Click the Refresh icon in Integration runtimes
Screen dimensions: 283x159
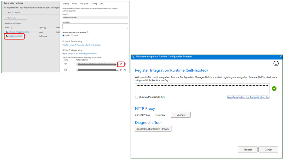coord(13,12)
